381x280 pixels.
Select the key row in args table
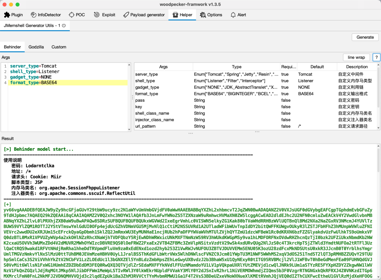[255, 107]
